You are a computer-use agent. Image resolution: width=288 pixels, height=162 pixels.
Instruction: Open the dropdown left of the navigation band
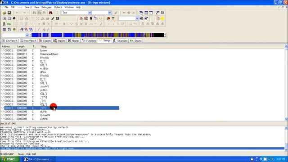tap(27, 35)
